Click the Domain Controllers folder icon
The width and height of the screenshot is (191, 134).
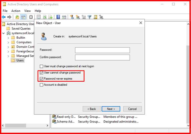click(x=13, y=47)
